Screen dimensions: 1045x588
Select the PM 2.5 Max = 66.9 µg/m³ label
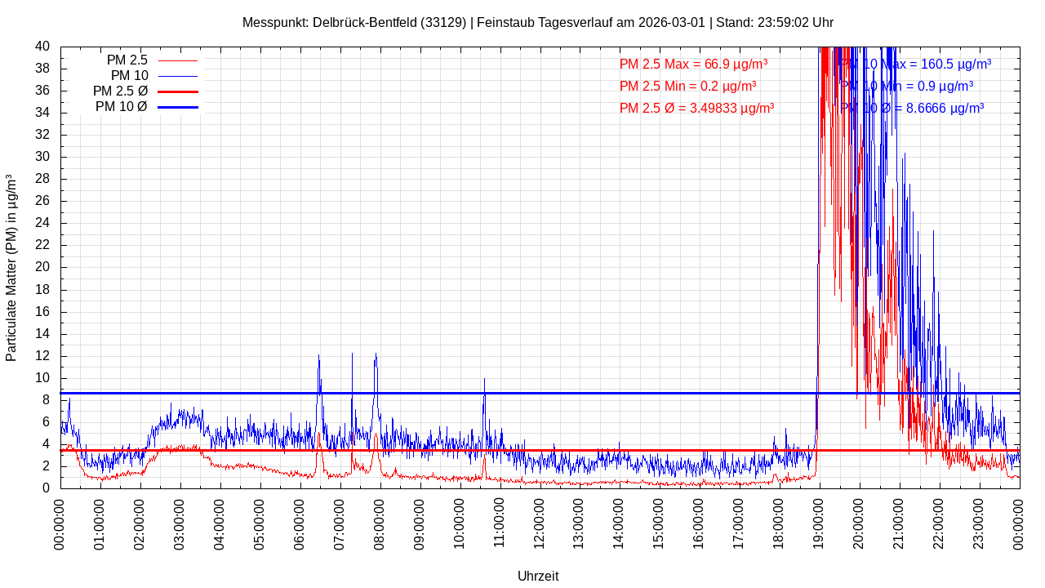tap(693, 64)
